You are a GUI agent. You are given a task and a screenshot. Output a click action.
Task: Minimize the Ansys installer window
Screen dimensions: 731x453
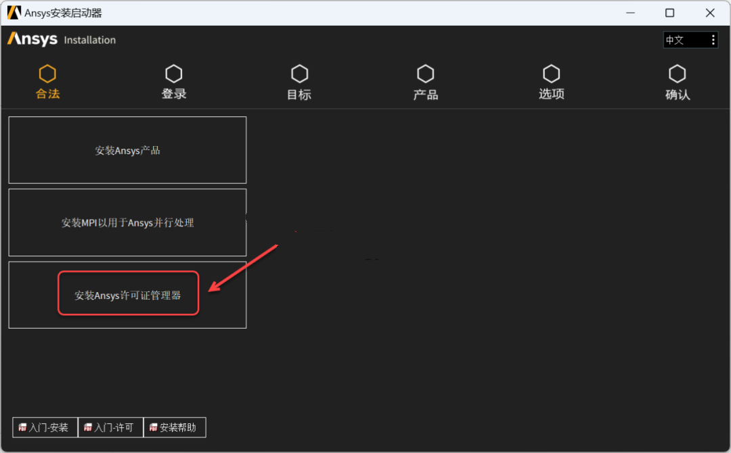[630, 13]
